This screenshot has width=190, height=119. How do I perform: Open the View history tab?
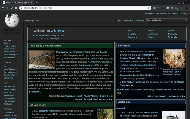point(140,21)
